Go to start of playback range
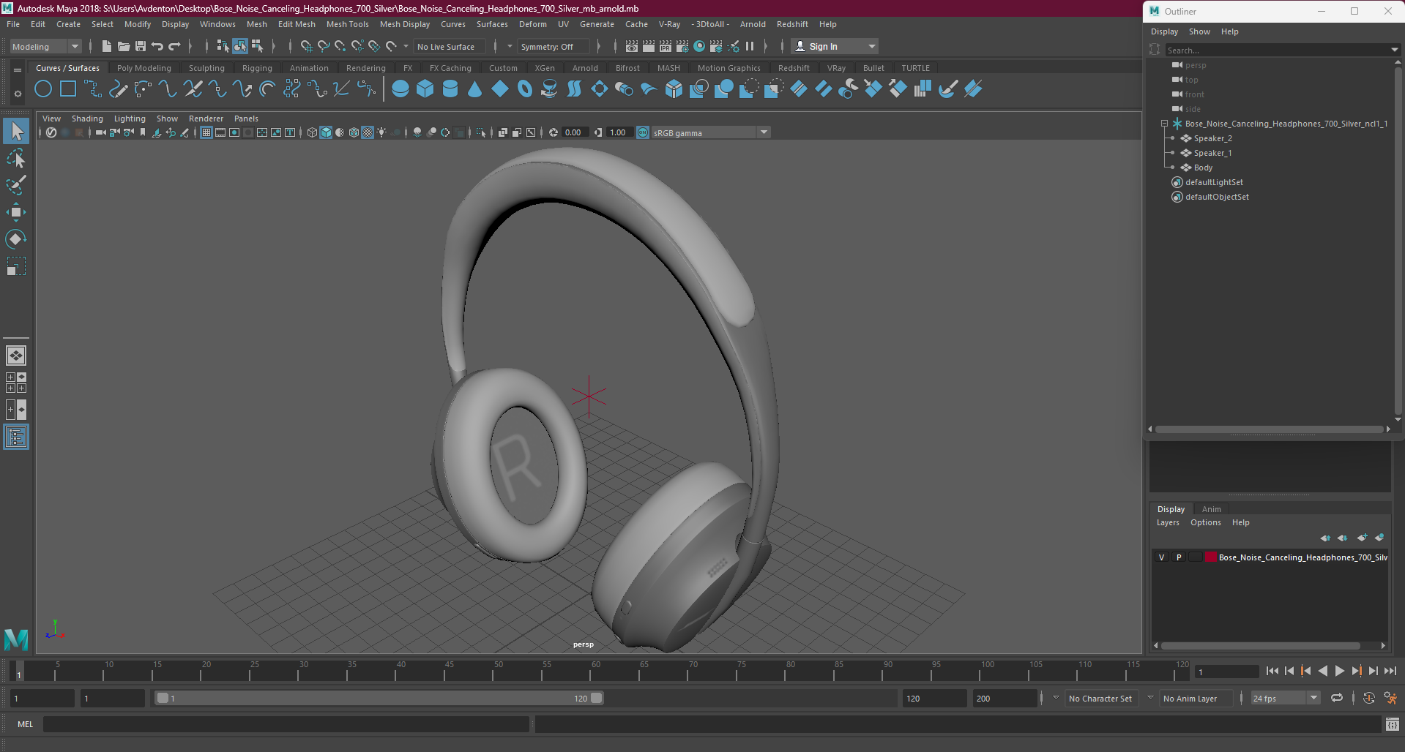The height and width of the screenshot is (752, 1405). click(x=1272, y=671)
